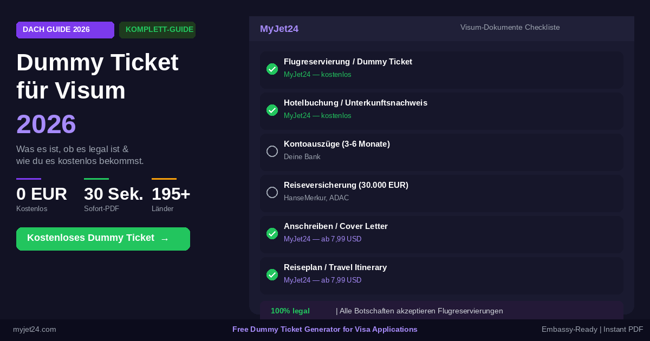Open the Hotelbuchung / Unterkunftsnachweis item
This screenshot has width=650, height=341.
click(355, 103)
